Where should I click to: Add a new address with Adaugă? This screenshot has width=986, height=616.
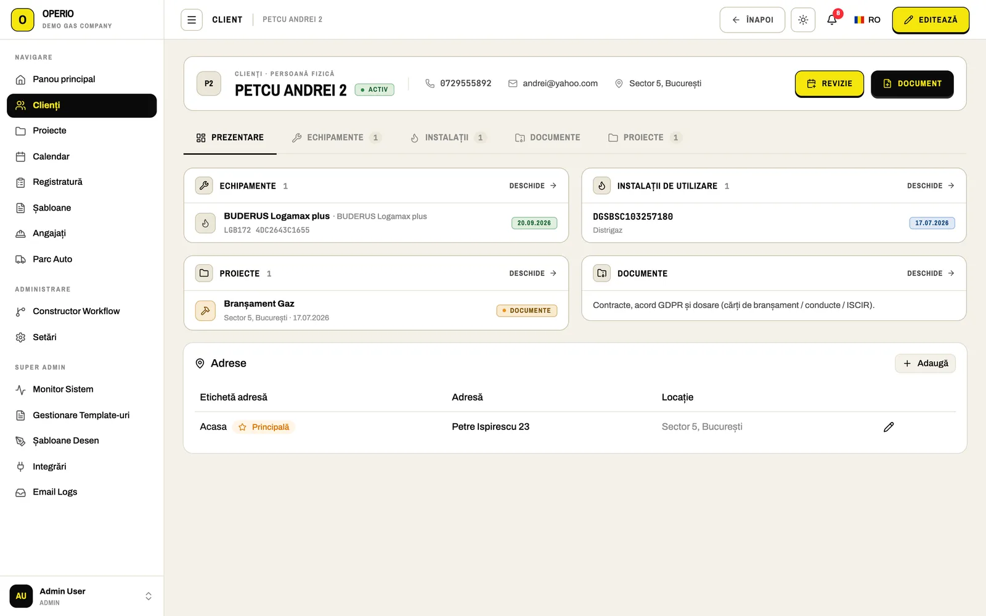tap(926, 363)
